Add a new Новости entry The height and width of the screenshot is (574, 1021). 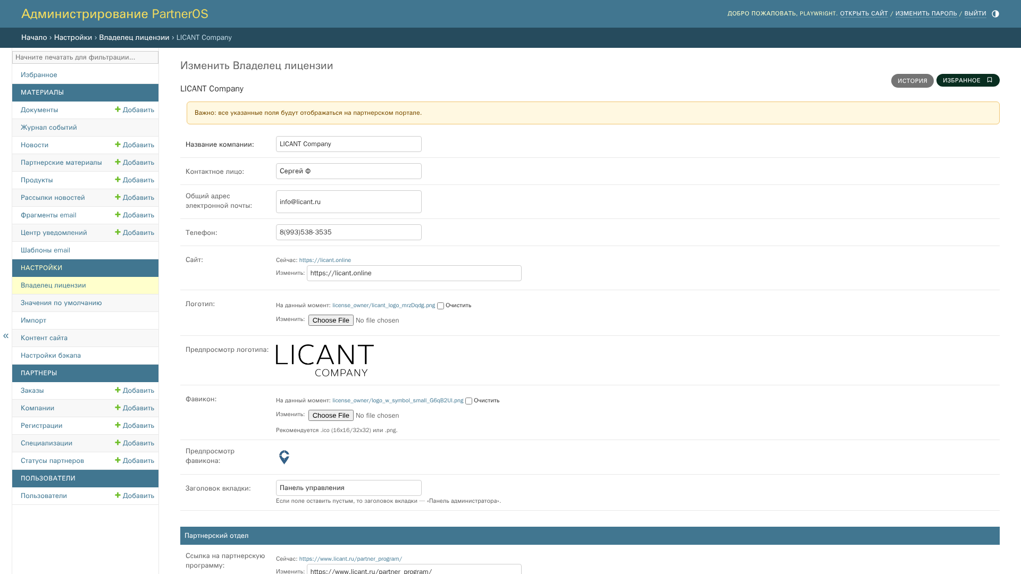point(135,145)
